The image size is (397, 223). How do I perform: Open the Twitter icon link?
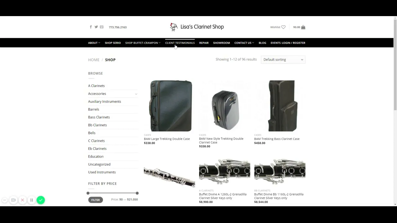pos(96,27)
